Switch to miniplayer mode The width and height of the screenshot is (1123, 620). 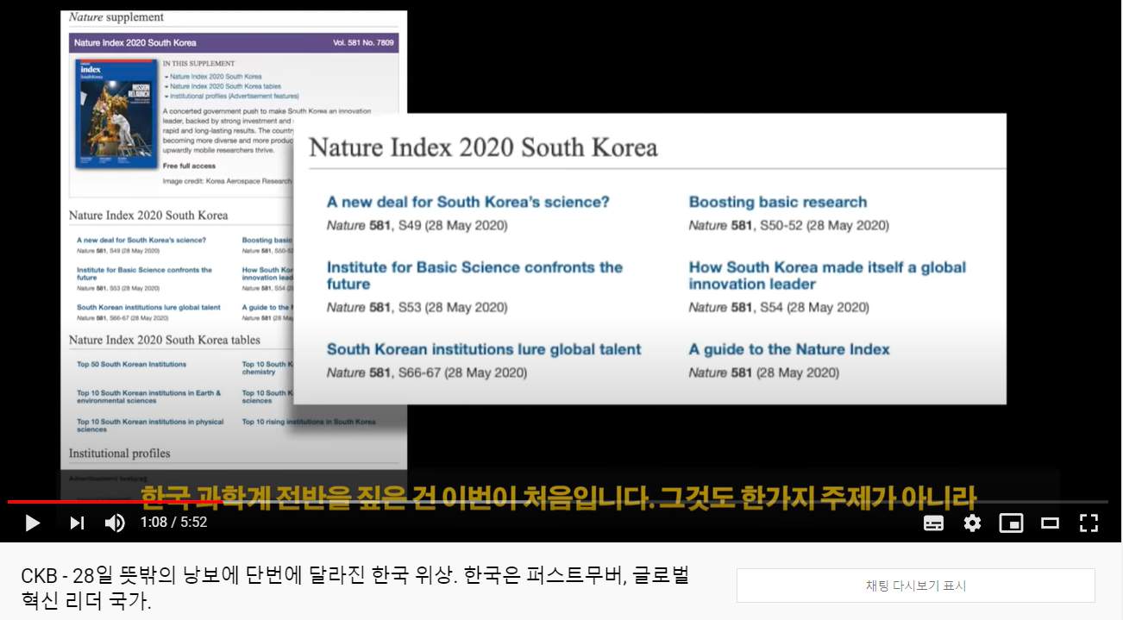[x=1011, y=523]
